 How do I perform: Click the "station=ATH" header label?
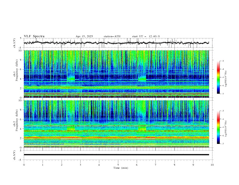pos(112,36)
